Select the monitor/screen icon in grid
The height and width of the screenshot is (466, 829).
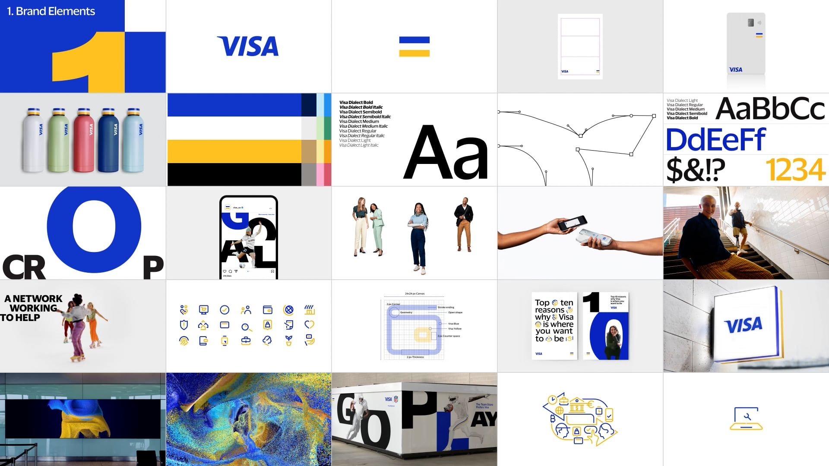pyautogui.click(x=203, y=309)
